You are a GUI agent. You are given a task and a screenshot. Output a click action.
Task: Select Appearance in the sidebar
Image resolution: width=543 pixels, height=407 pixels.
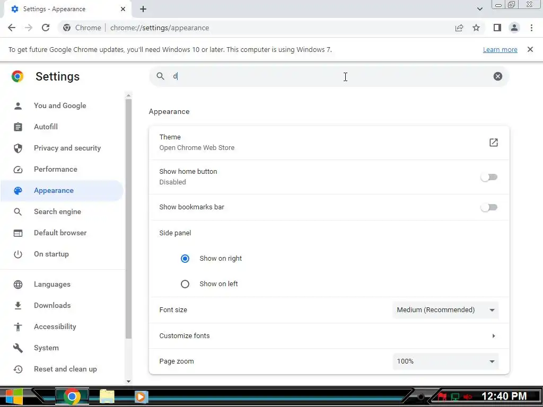[62, 190]
